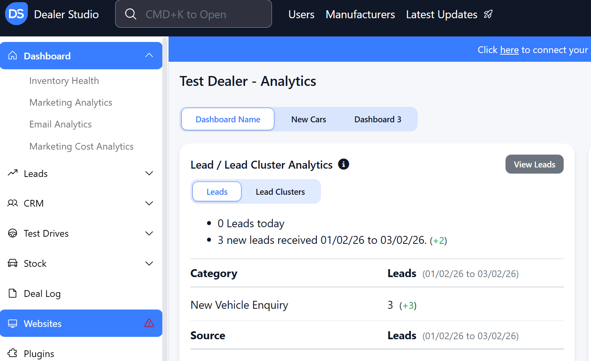The height and width of the screenshot is (361, 591).
Task: Click the Test Dealer - Analytics heading
Action: tap(248, 81)
